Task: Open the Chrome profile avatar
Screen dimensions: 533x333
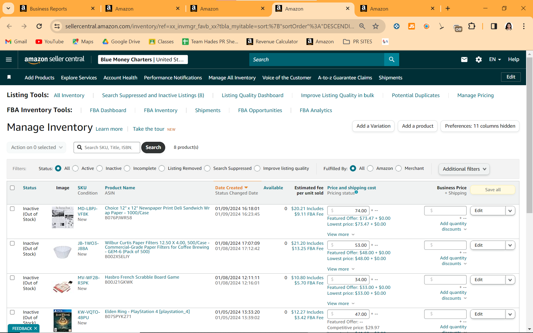Action: click(x=509, y=26)
